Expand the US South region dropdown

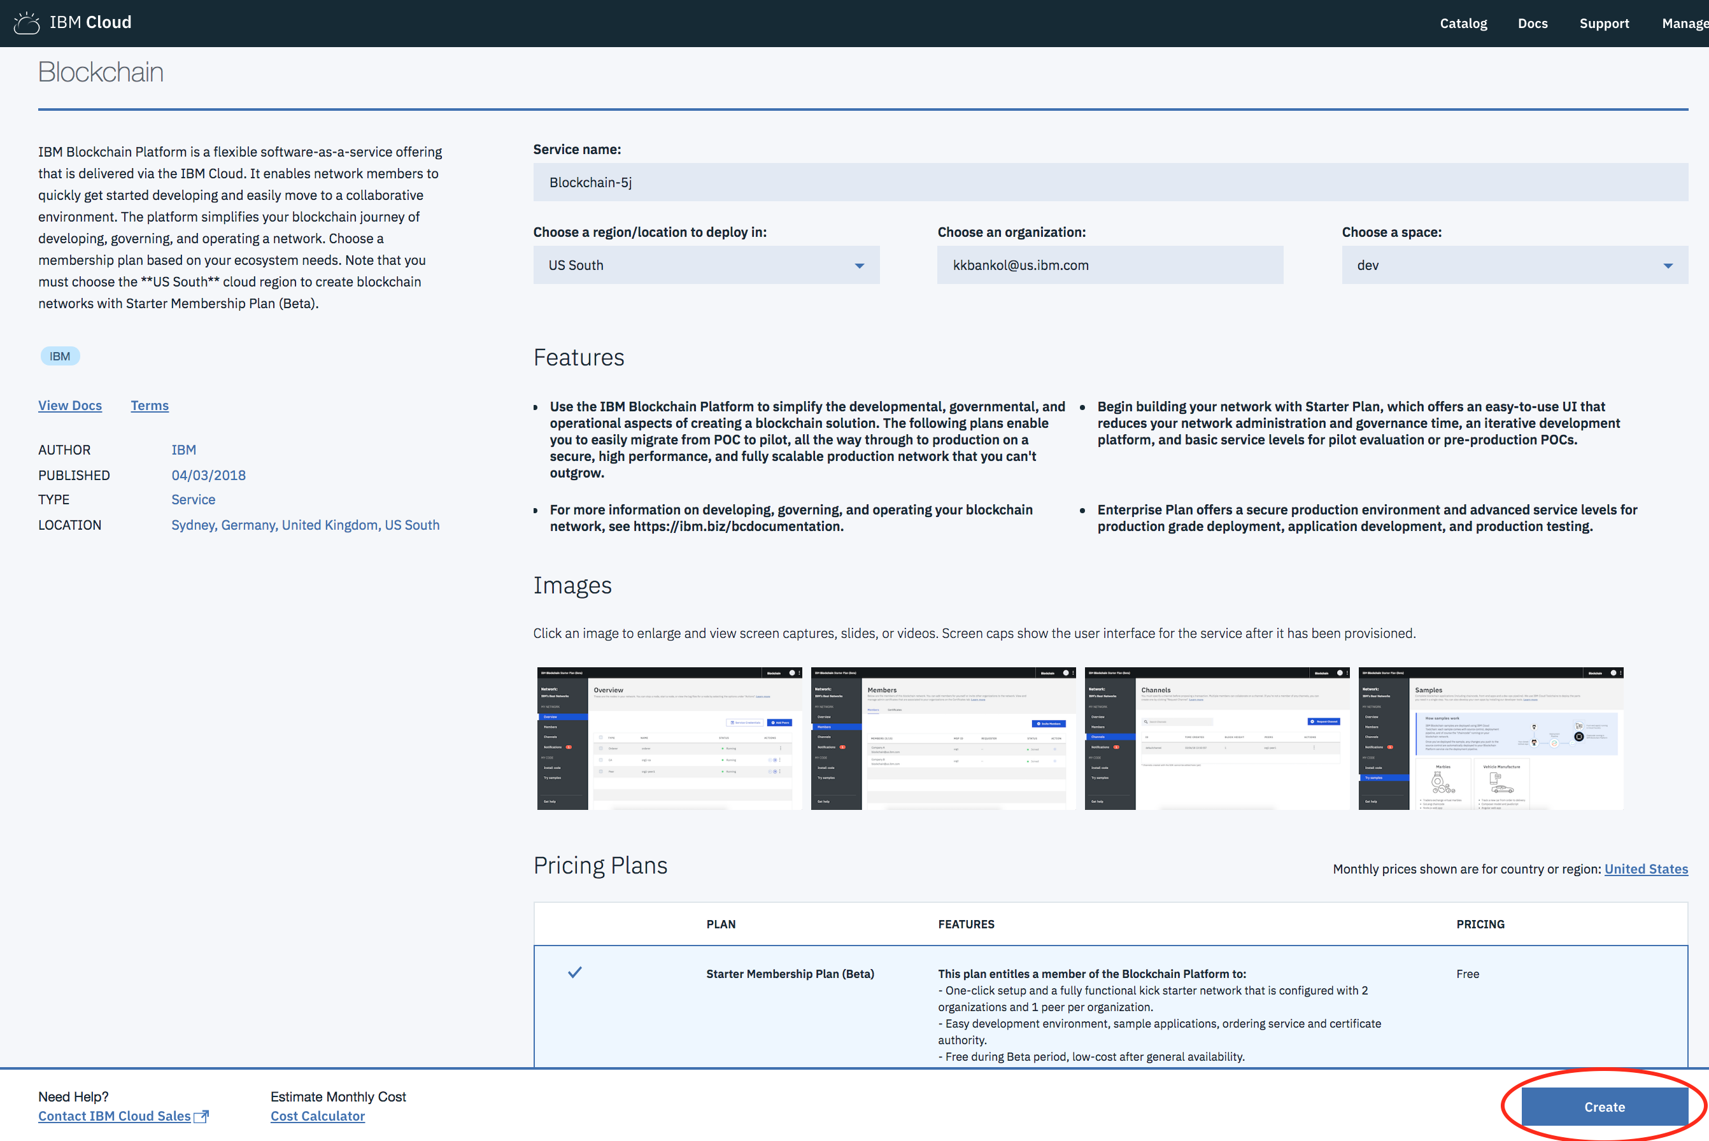[x=706, y=265]
